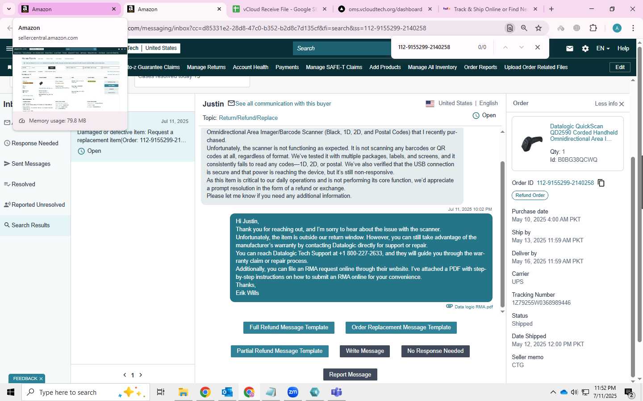This screenshot has width=643, height=401.
Task: Open Order Reports menu item
Action: 480,67
